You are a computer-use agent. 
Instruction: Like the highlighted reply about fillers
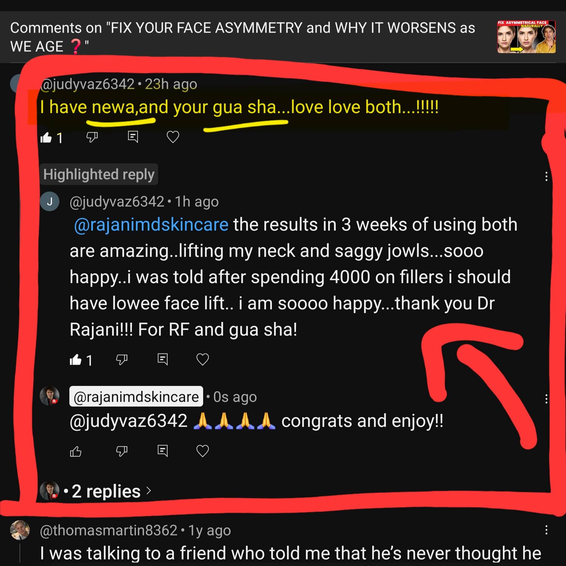(75, 360)
